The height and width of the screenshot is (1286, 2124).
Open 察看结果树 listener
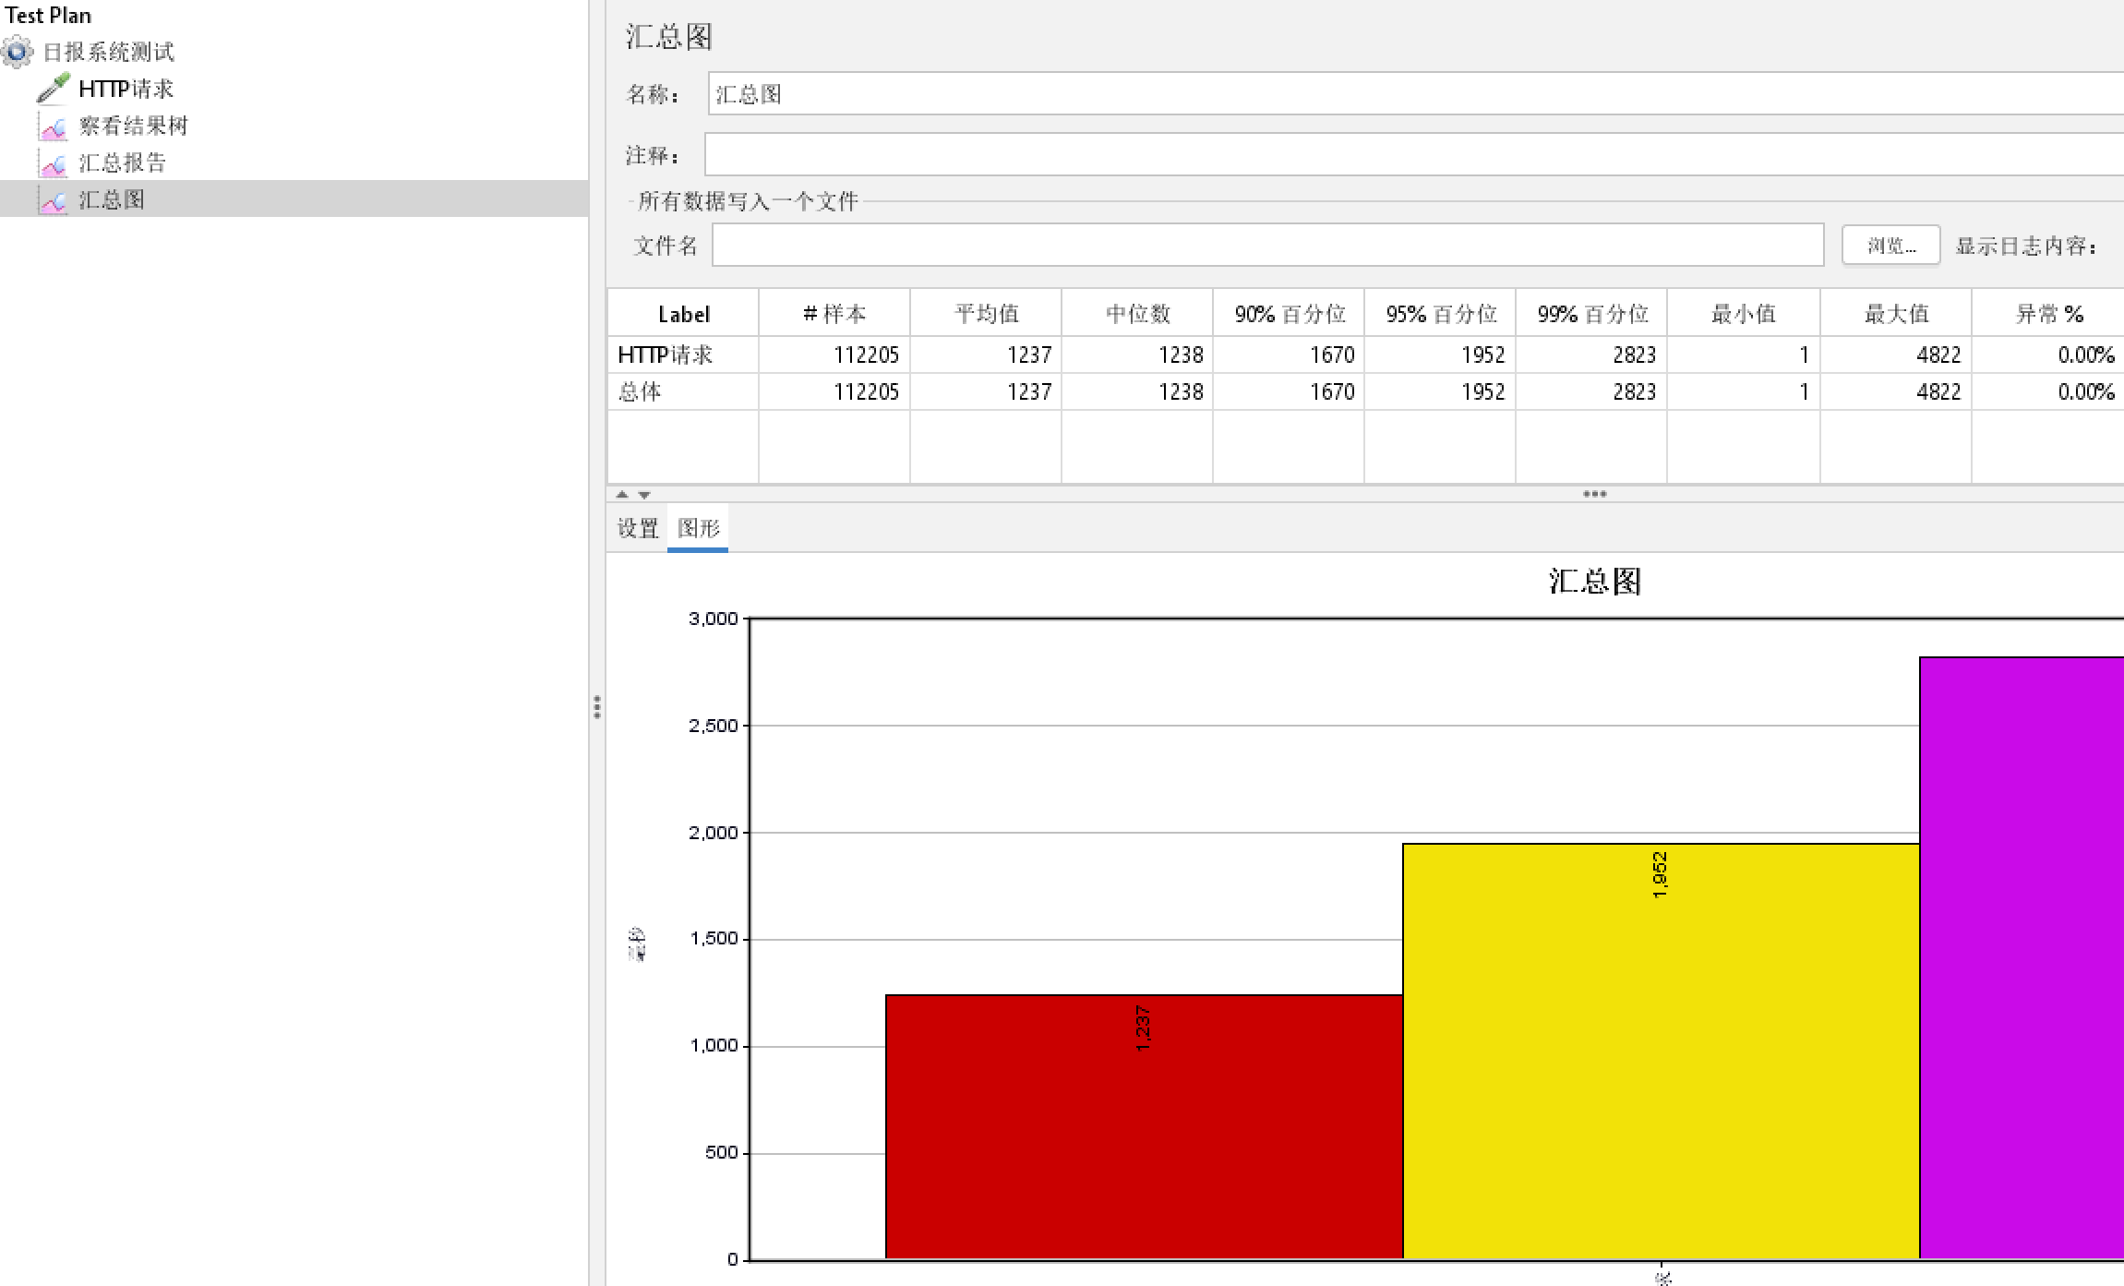[x=133, y=126]
